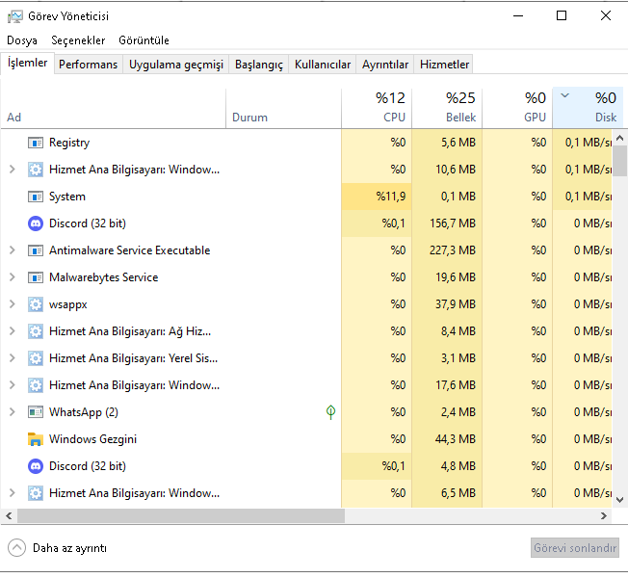Select Discord icon in 4,8 MB row

(36, 466)
